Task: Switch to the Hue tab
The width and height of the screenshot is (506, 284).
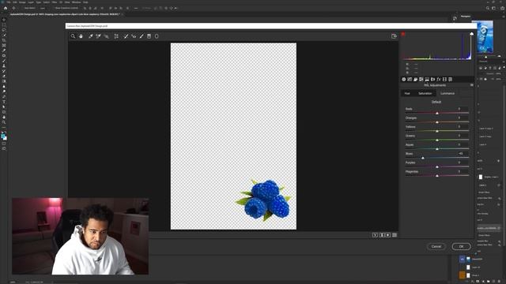Action: (407, 93)
